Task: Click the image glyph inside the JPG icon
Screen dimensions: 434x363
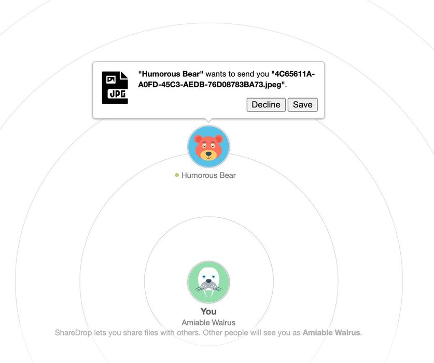Action: (x=111, y=80)
